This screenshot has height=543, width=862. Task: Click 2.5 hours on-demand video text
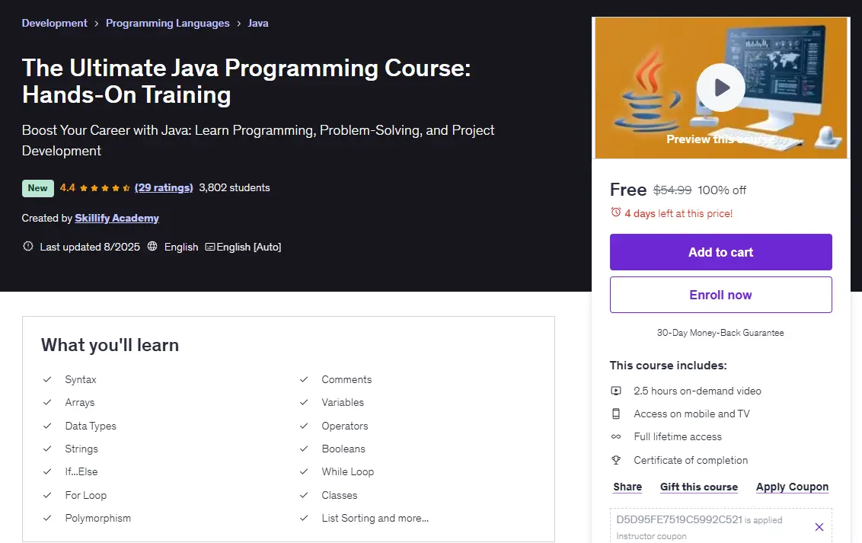697,391
